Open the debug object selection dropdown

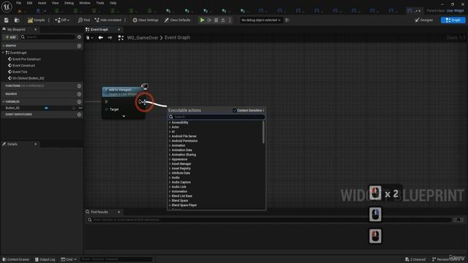tap(261, 20)
